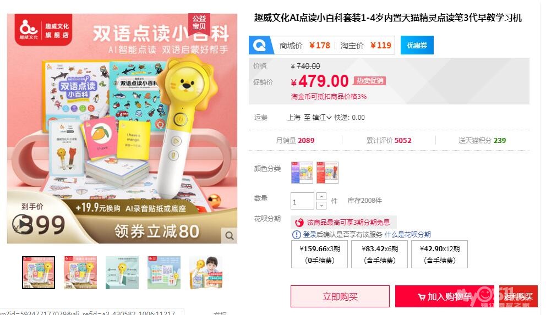Click the 公益宝贝 badge on image
Screen dimensions: 546x315
(x=199, y=23)
